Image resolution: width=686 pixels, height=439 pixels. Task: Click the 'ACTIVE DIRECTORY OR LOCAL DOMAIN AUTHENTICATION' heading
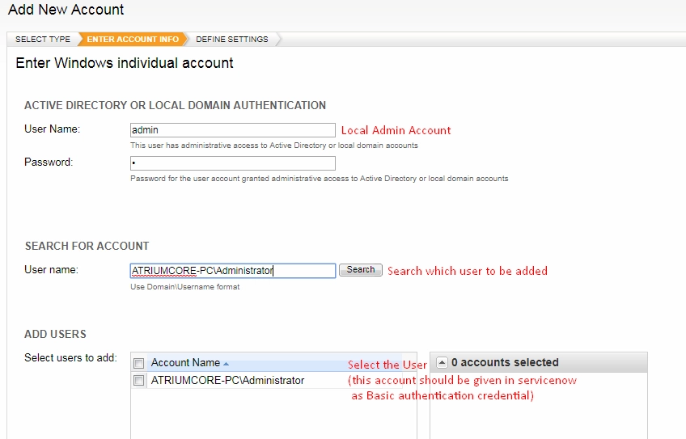click(175, 105)
